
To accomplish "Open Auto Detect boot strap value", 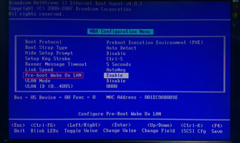I will (x=121, y=48).
